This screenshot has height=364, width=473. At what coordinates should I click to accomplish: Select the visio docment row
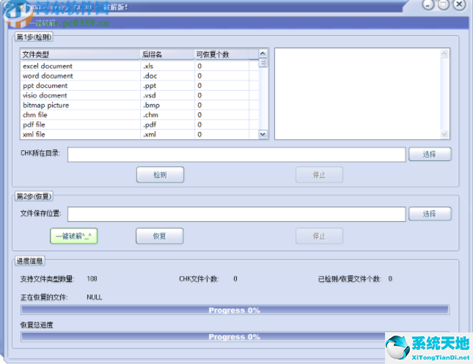(x=139, y=95)
